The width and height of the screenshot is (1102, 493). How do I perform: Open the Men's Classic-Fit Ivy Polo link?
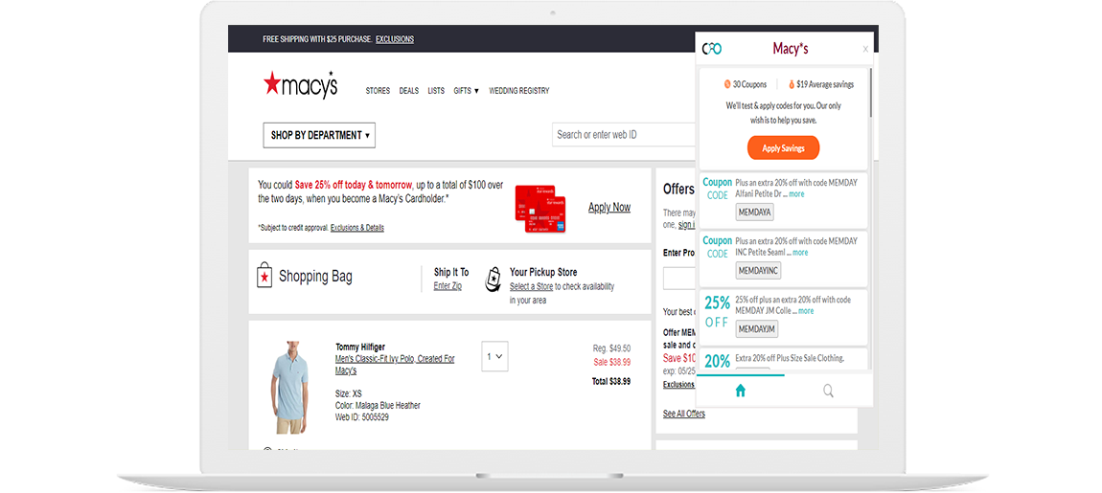[x=395, y=365]
